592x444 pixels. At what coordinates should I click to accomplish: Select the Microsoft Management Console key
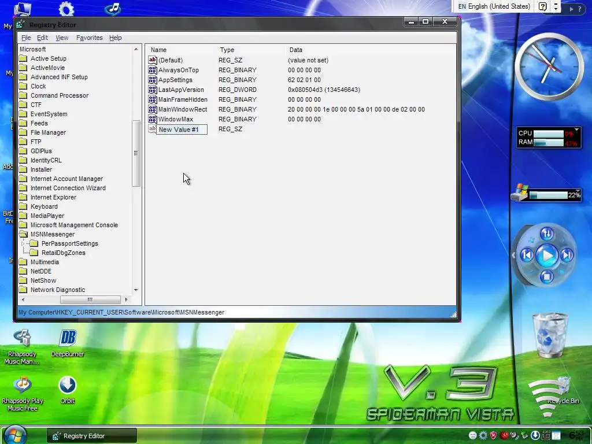pyautogui.click(x=74, y=225)
